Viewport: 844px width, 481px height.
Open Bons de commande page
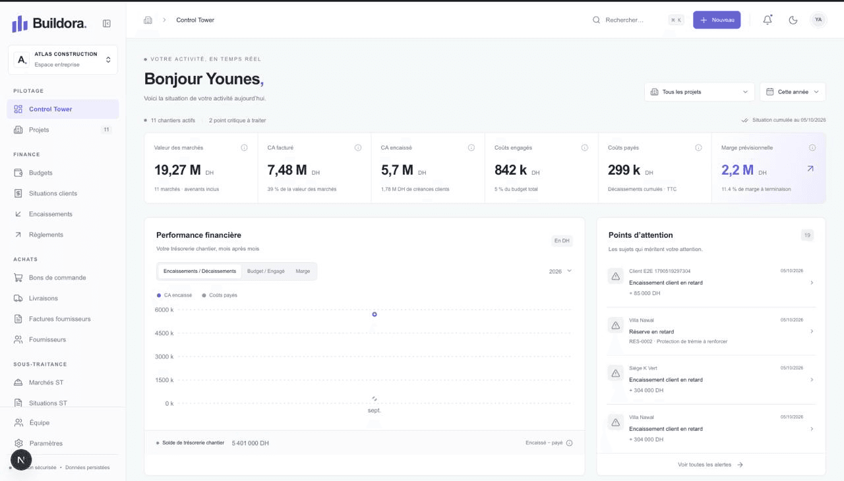(63, 277)
